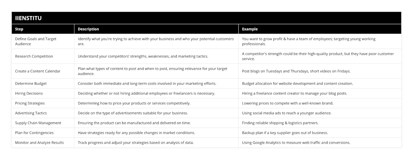
Task: Click the Create a Content Calendar cell
Action: pos(38,71)
